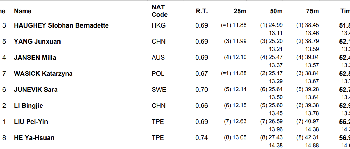Click the R.T. column header
350x149 pixels.
point(202,11)
